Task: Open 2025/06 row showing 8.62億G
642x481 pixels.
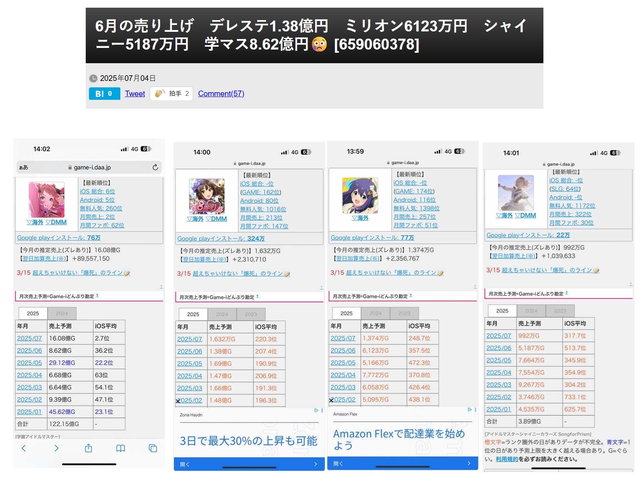Action: 29,351
